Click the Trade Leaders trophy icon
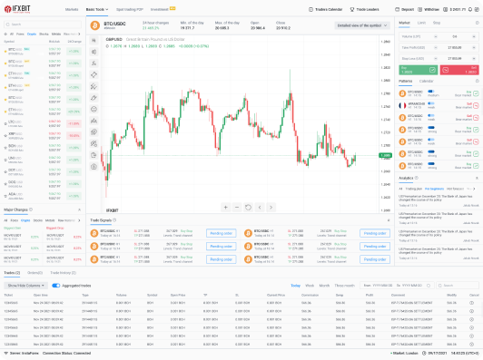 [352, 10]
